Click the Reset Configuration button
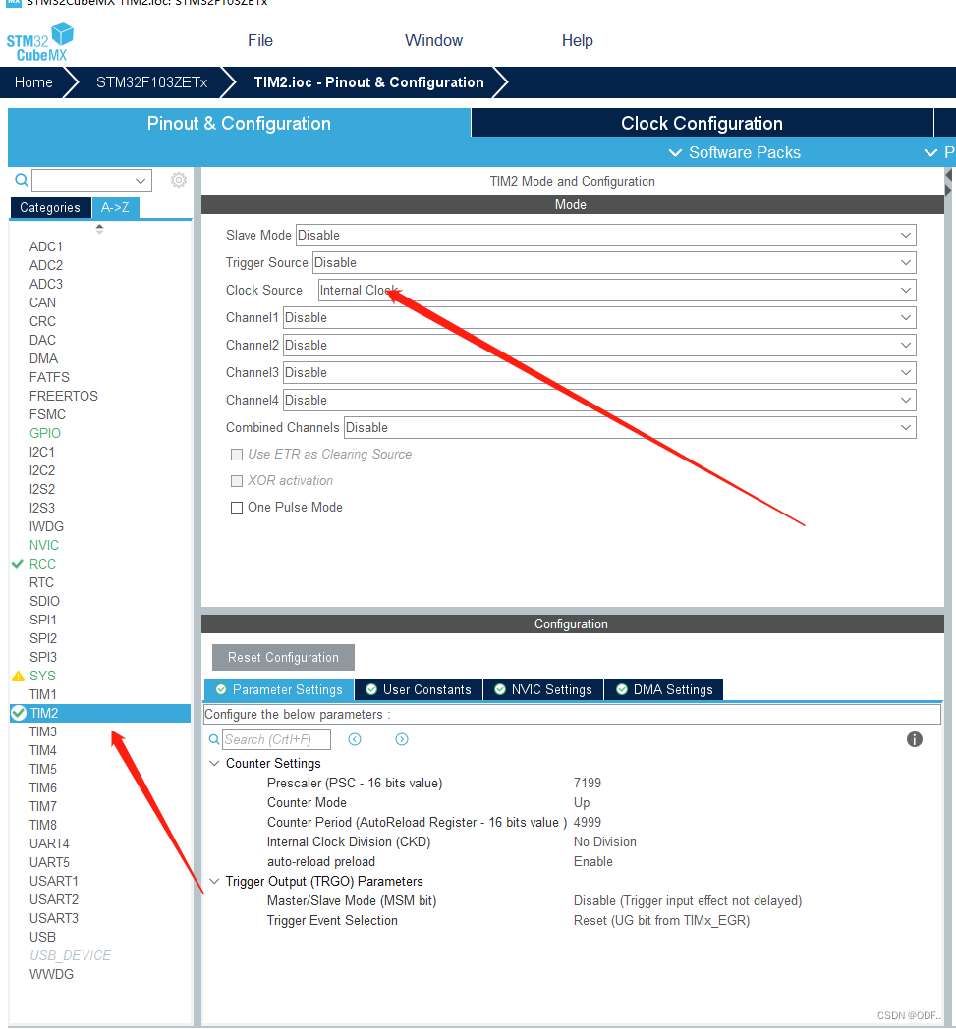The height and width of the screenshot is (1029, 956). coord(283,658)
